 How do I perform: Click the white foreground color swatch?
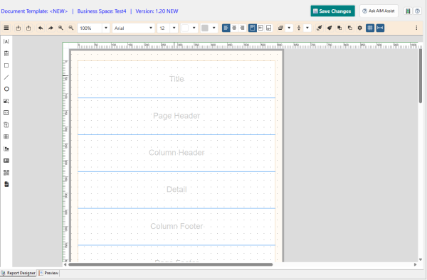[185, 28]
